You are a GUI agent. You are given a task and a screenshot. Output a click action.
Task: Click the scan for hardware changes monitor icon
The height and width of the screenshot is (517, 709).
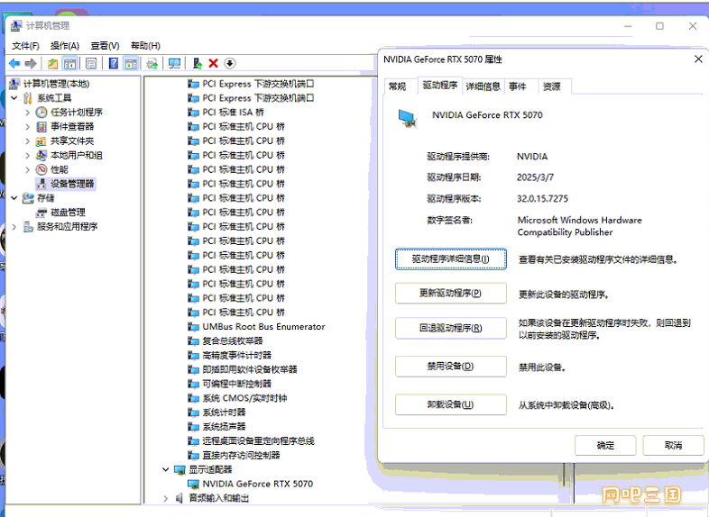(174, 64)
